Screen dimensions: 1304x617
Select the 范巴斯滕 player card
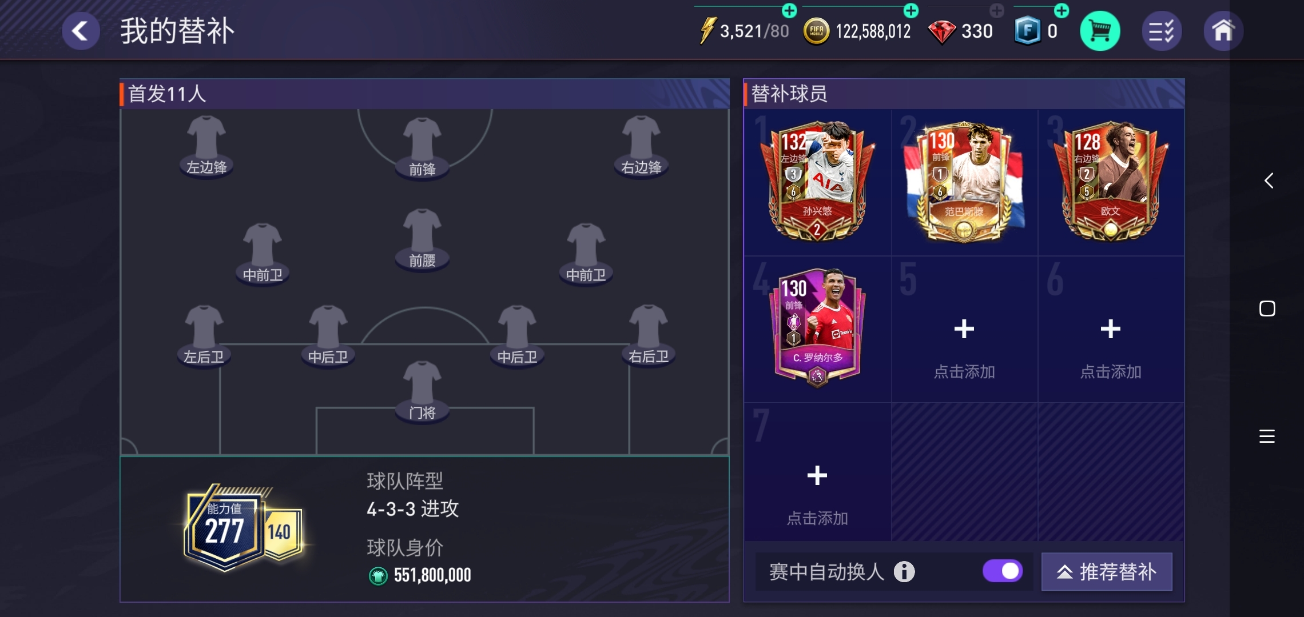[x=964, y=181]
